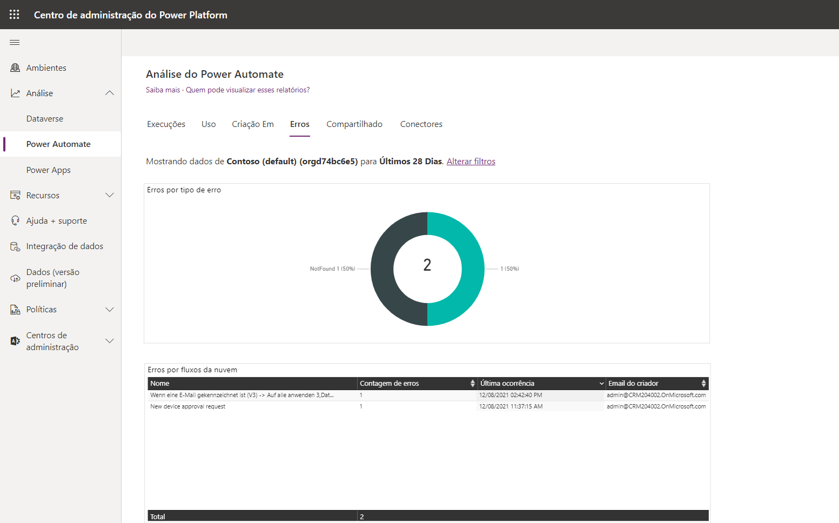The image size is (839, 523).
Task: Click 'Centro de administração do Power Platform' title
Action: click(x=131, y=15)
